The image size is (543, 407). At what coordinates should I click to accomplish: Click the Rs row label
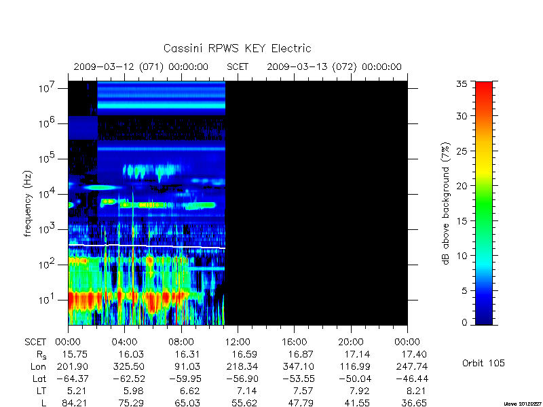(x=41, y=355)
